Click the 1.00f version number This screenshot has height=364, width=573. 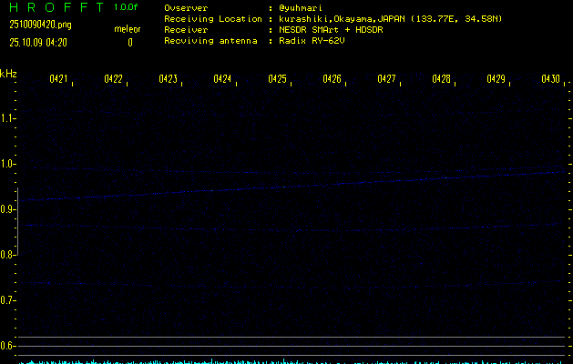pyautogui.click(x=127, y=7)
